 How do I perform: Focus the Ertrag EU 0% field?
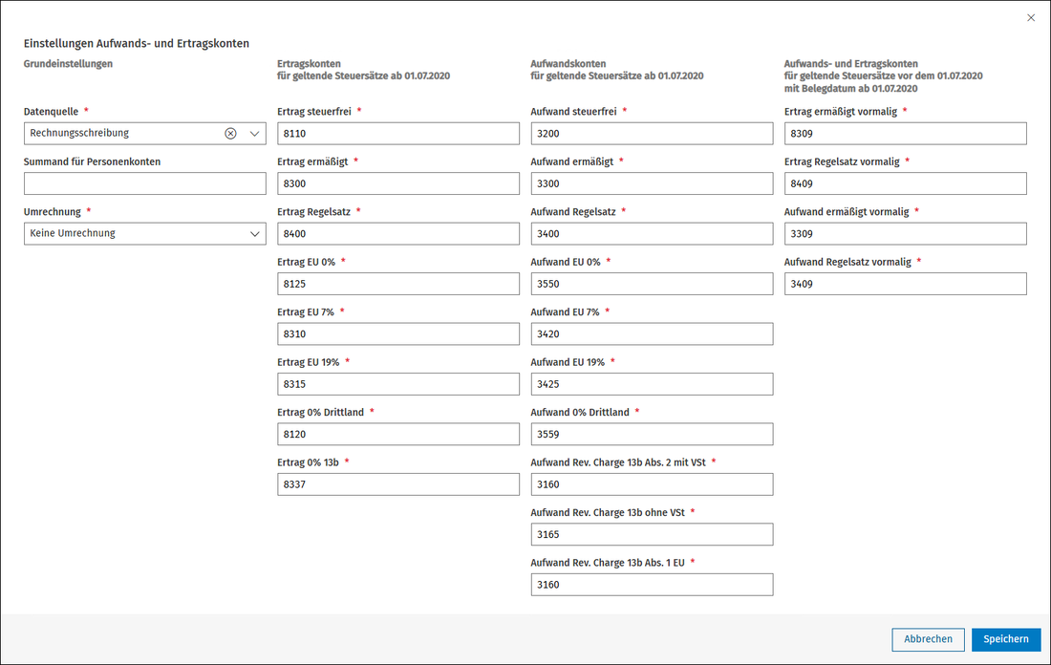tap(398, 284)
